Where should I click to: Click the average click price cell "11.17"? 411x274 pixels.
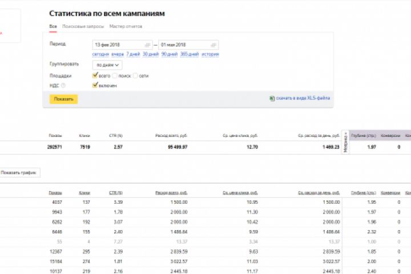pyautogui.click(x=252, y=271)
